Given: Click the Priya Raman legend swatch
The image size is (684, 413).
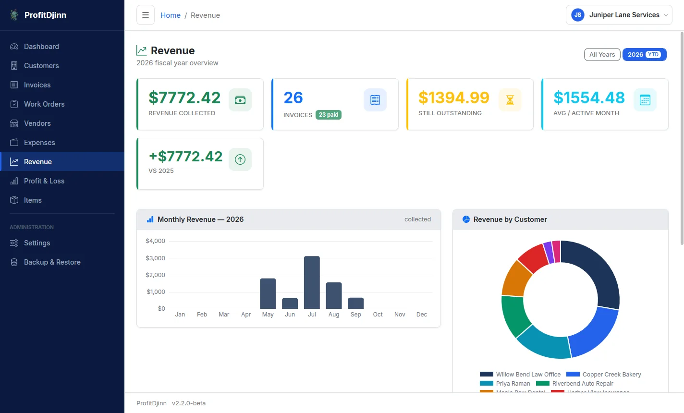Looking at the screenshot, I should pyautogui.click(x=487, y=383).
